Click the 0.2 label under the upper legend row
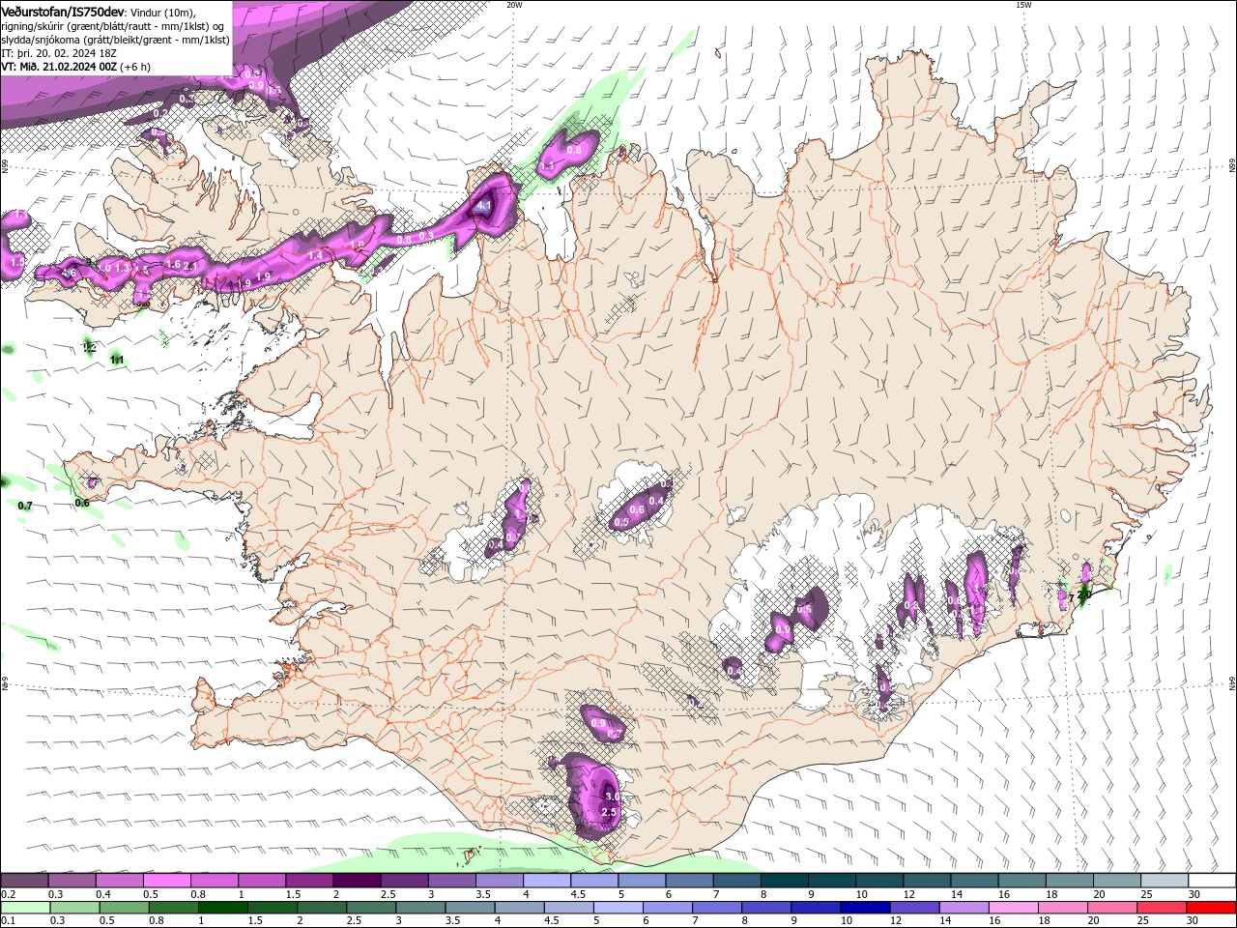The image size is (1237, 928). pyautogui.click(x=8, y=894)
